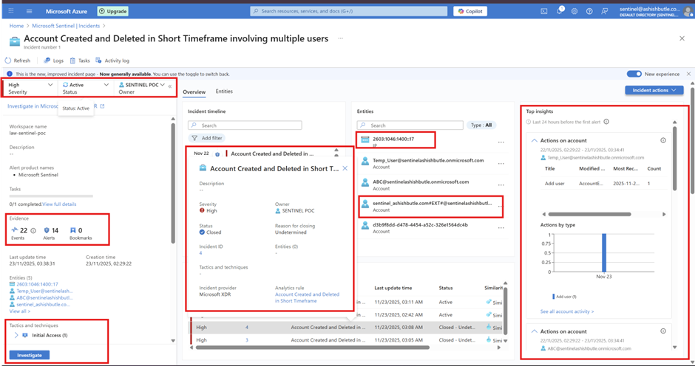The width and height of the screenshot is (695, 366).
Task: Open Cloud Shell from the top bar
Action: [x=544, y=11]
